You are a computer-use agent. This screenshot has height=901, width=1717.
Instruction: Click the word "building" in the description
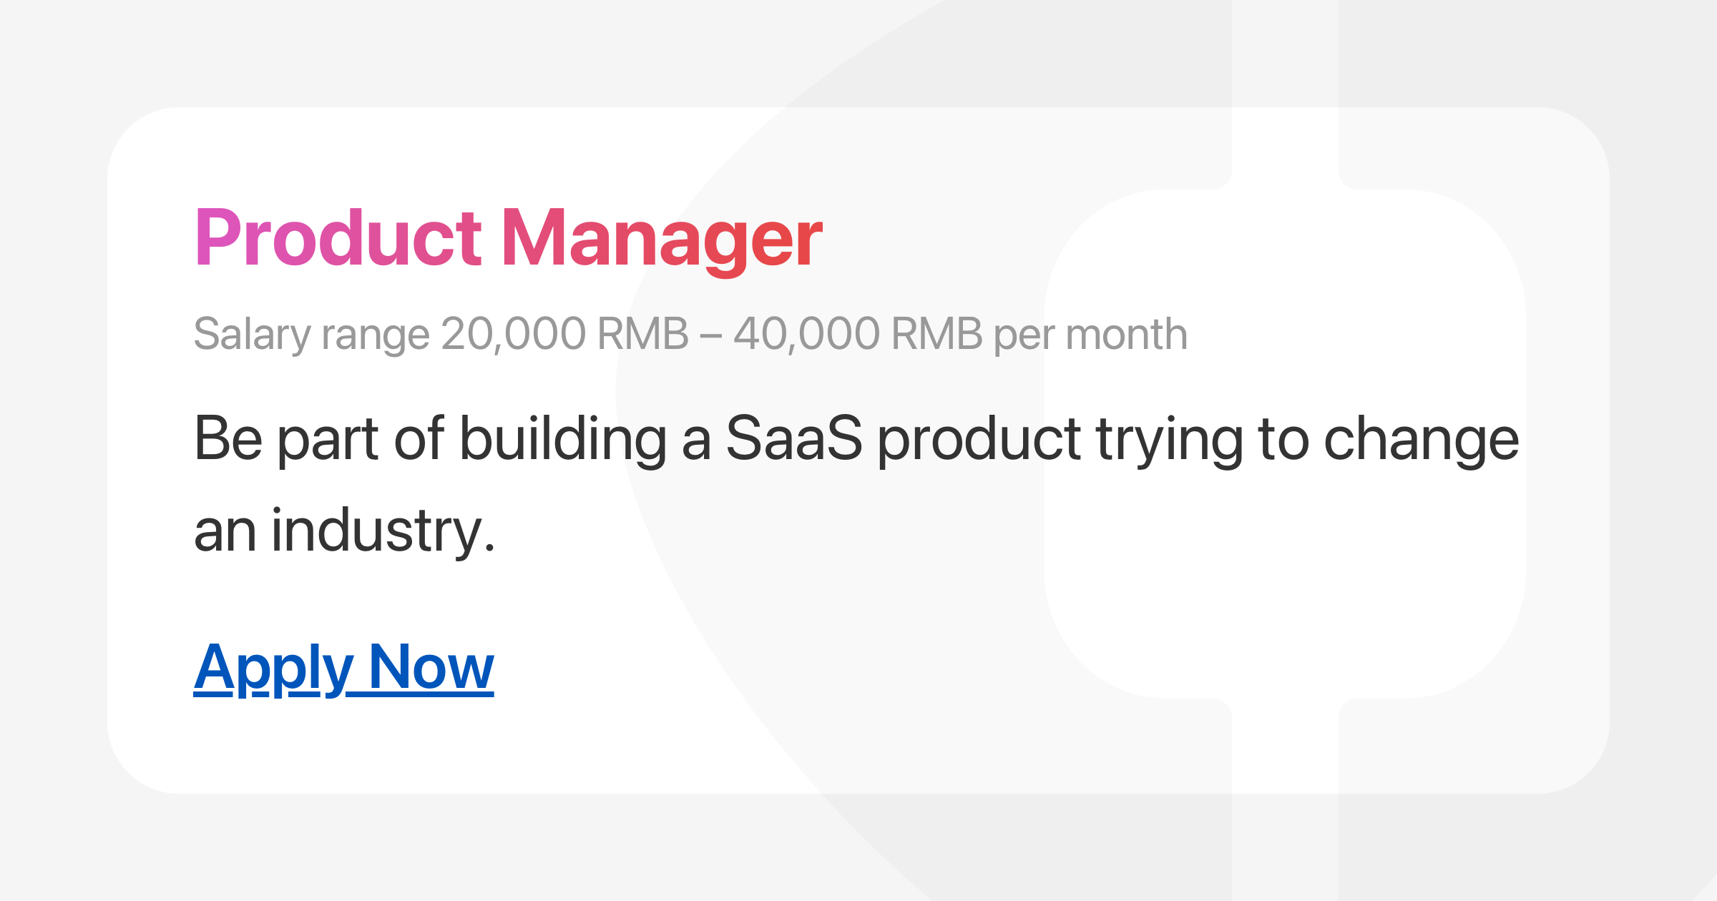(x=563, y=438)
